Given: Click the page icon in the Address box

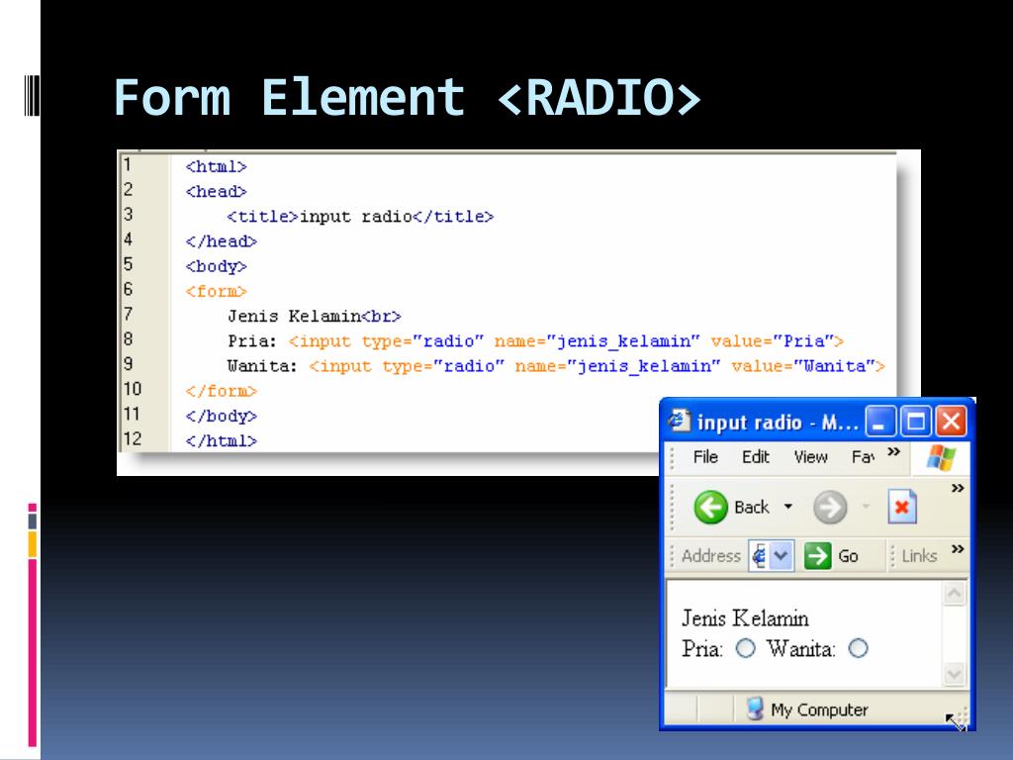Looking at the screenshot, I should coord(759,556).
